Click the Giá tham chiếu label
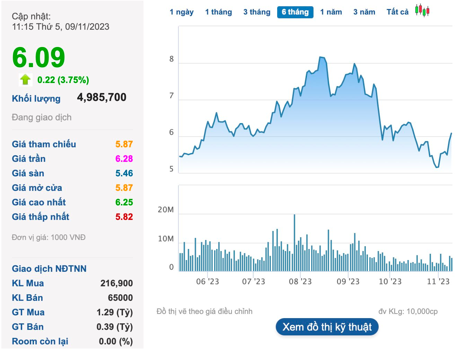The width and height of the screenshot is (458, 352). click(x=44, y=144)
